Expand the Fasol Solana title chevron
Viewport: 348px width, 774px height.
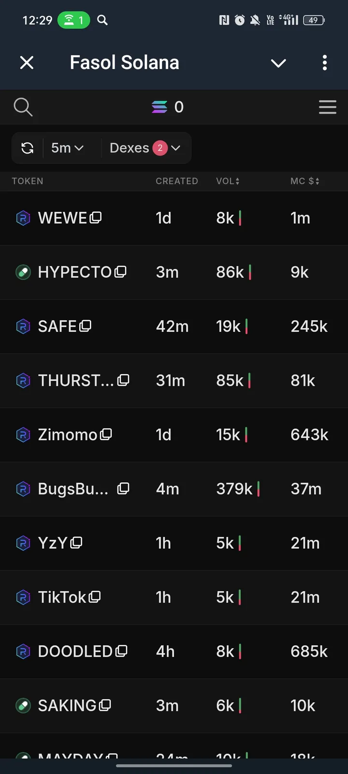pyautogui.click(x=278, y=63)
